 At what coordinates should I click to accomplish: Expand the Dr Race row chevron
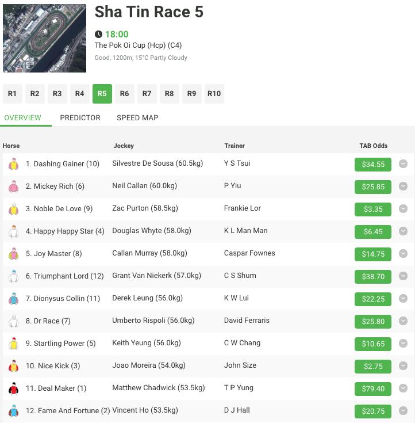coord(403,321)
